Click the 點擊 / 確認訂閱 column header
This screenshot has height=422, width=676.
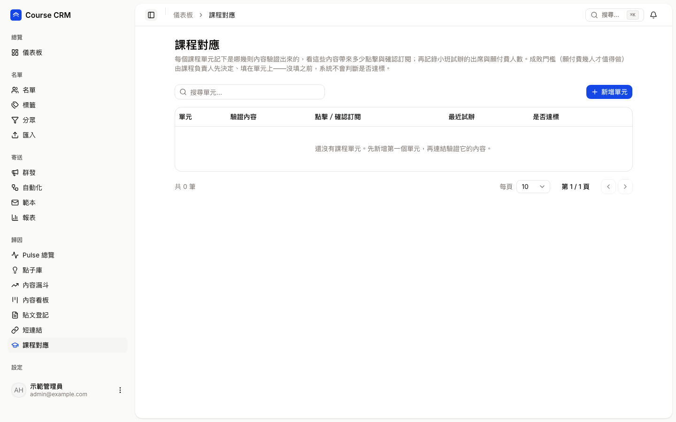[338, 117]
